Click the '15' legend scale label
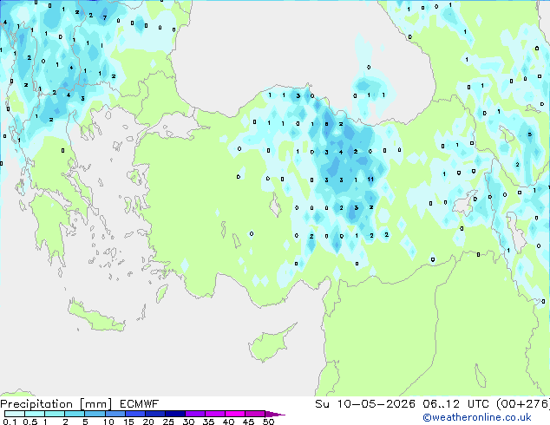This screenshot has width=550, height=425. [x=128, y=422]
